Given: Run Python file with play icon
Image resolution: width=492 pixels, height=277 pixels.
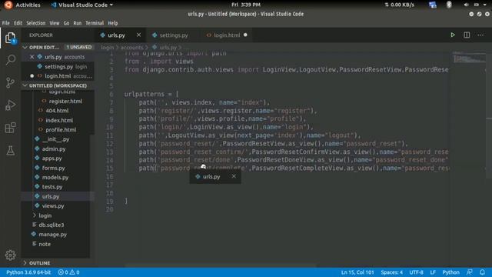Looking at the screenshot, I should [x=453, y=35].
